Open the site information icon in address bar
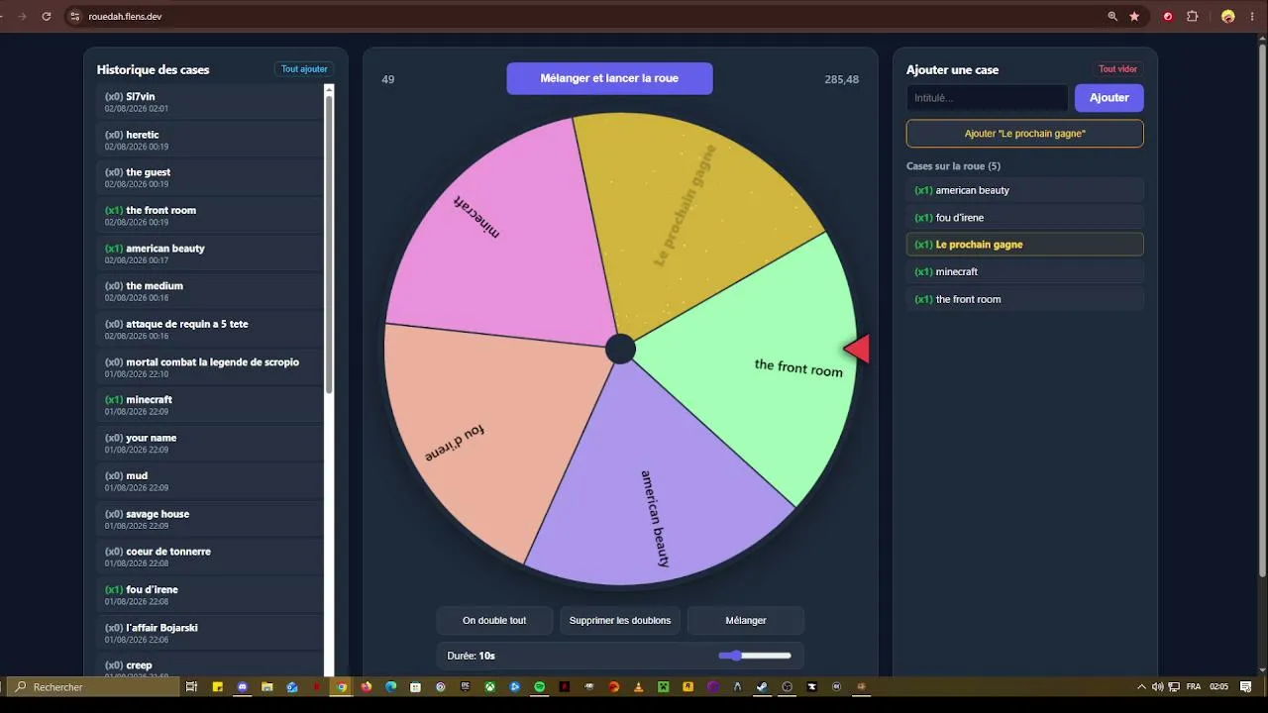This screenshot has height=713, width=1268. (x=74, y=17)
